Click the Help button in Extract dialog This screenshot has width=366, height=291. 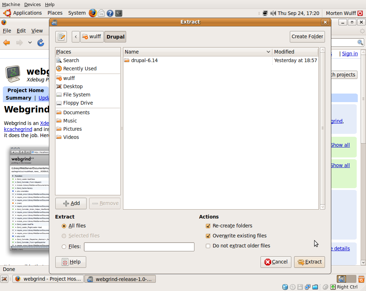tap(71, 262)
